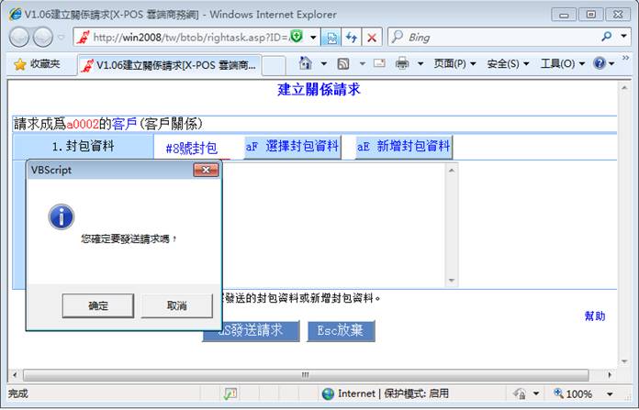Click the RSS feeds icon
Screen dimensions: 639x410
click(343, 63)
